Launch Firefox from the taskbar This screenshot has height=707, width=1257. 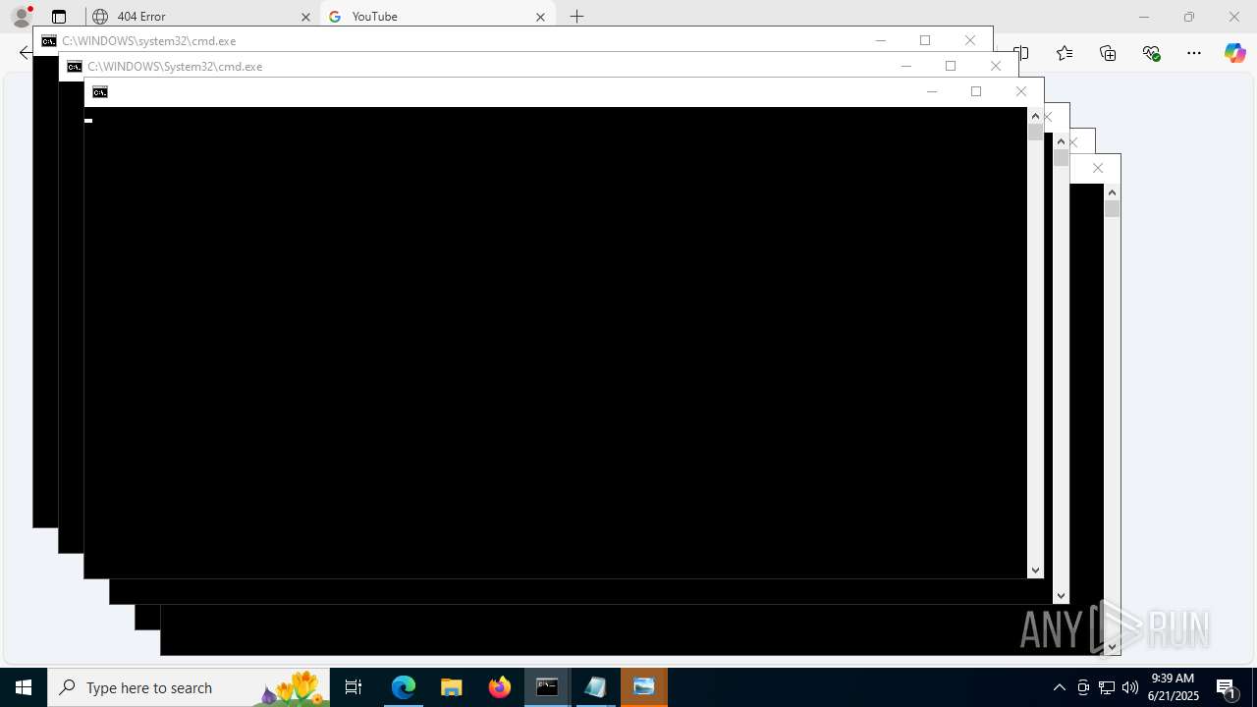click(x=500, y=687)
